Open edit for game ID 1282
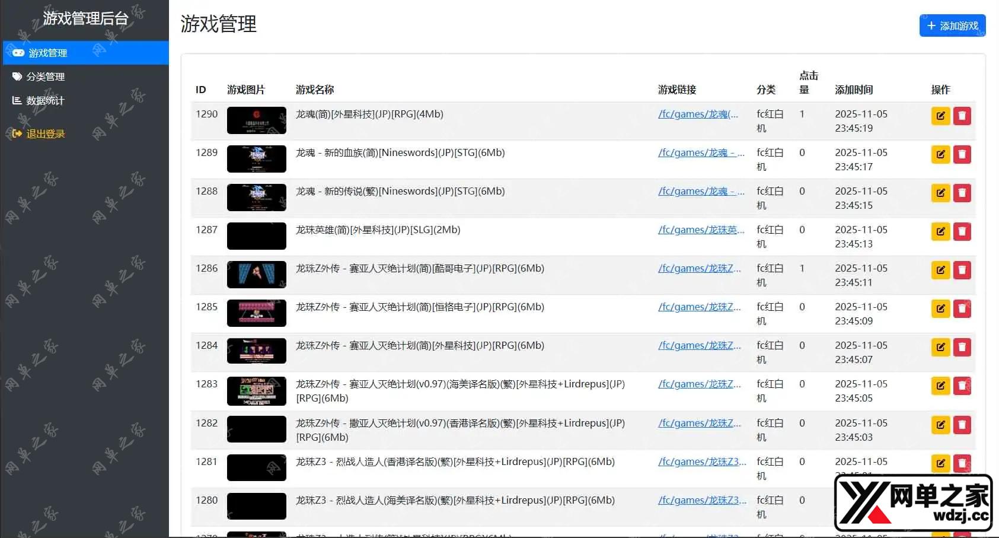This screenshot has width=999, height=538. 940,425
